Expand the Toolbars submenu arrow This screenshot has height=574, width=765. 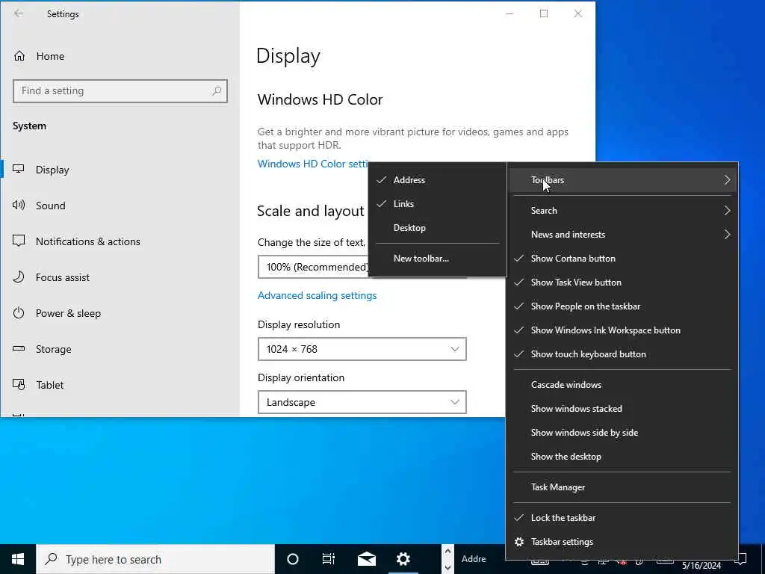tap(727, 180)
